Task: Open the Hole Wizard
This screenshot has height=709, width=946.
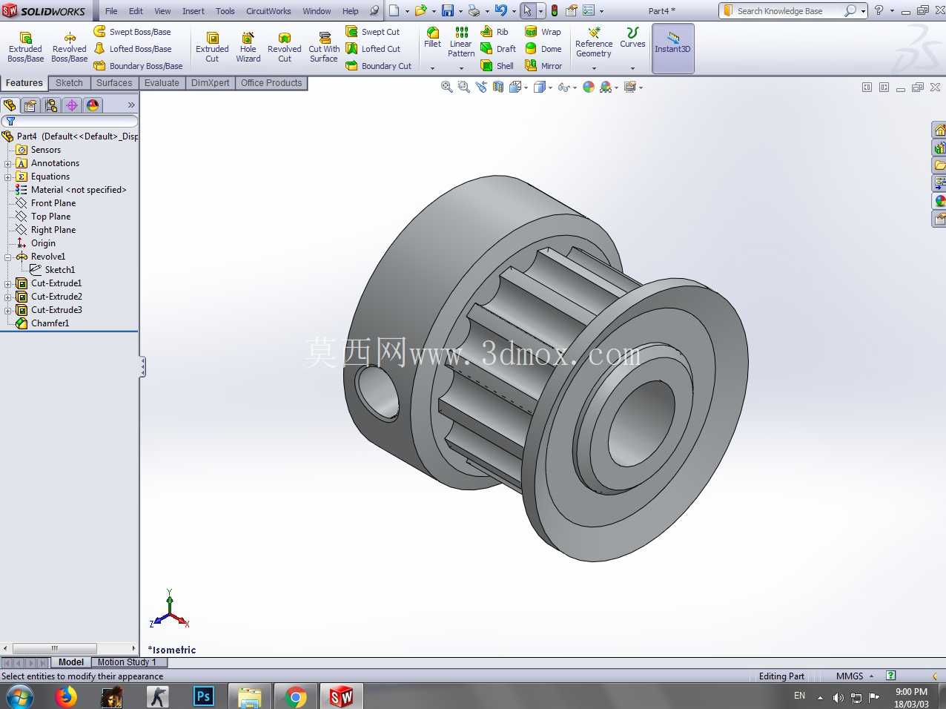Action: (x=248, y=47)
